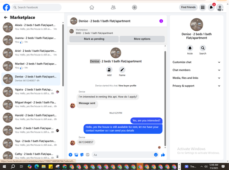Click the back arrow beside Marketplace
The width and height of the screenshot is (229, 170).
(x=5, y=17)
